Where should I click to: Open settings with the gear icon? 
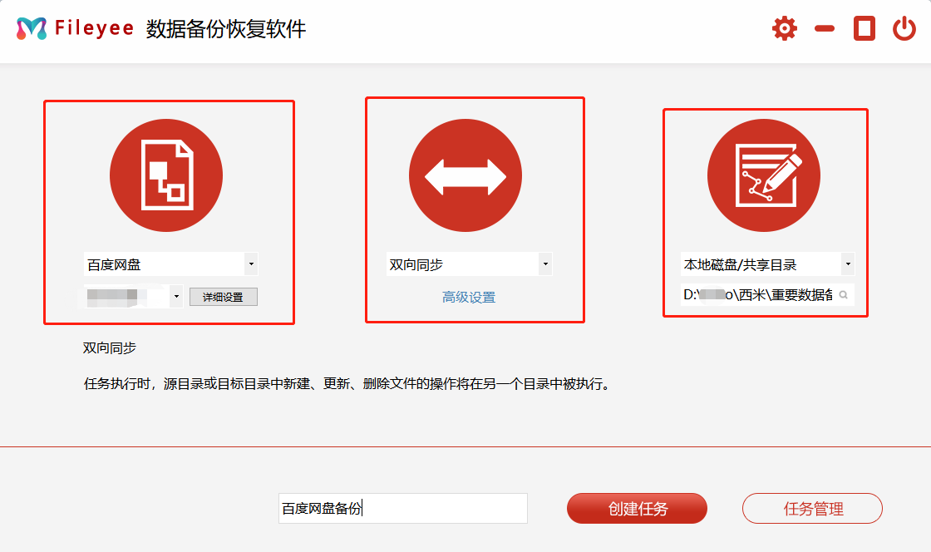(x=784, y=29)
